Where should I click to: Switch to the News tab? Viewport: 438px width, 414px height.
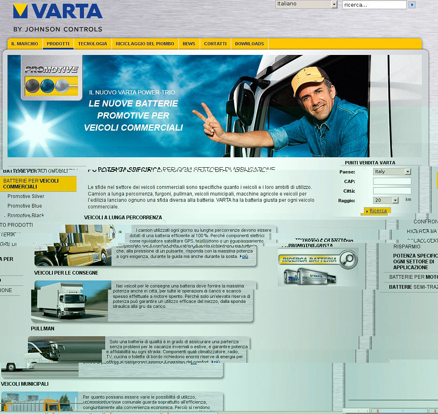[189, 44]
